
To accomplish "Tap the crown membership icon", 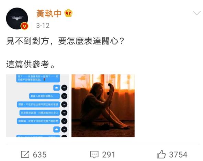I will (68, 13).
